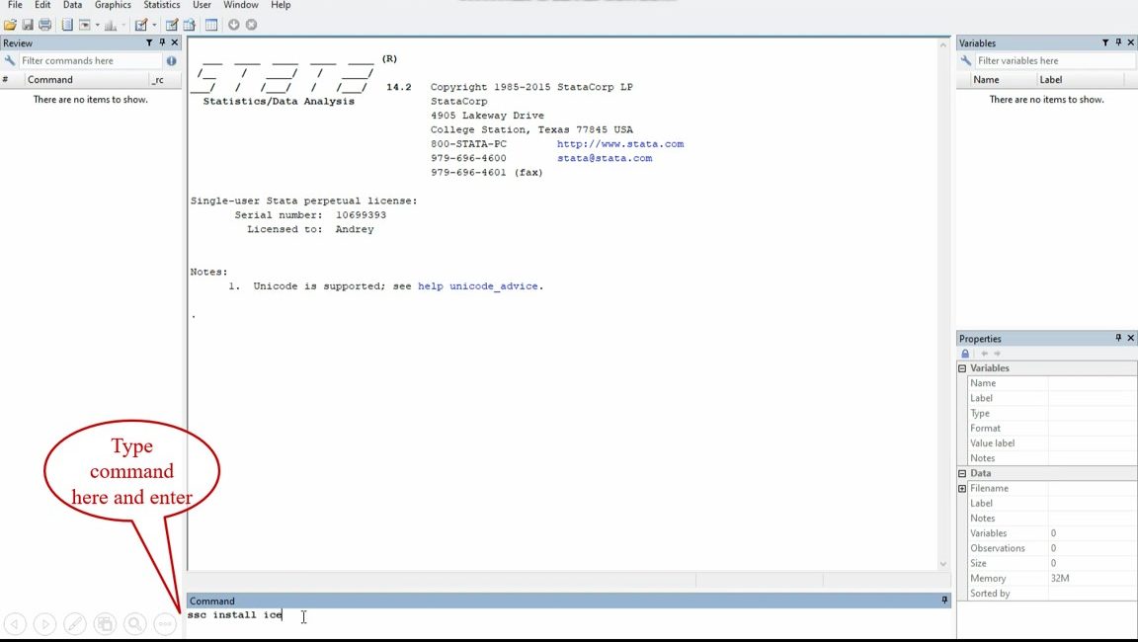Viewport: 1138px width, 642px height.
Task: Open the Edit menu
Action: click(42, 5)
